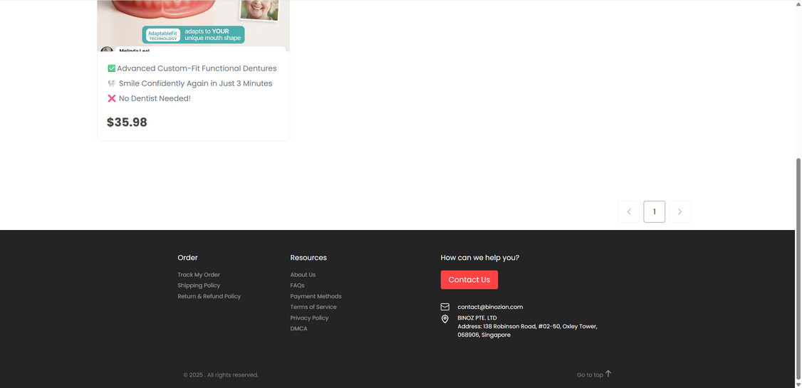Click the 138 Robinson Road address text
This screenshot has width=802, height=388.
pos(527,331)
